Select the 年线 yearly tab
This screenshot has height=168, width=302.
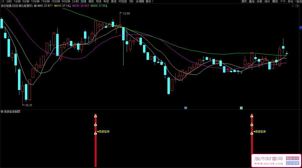coord(106,2)
